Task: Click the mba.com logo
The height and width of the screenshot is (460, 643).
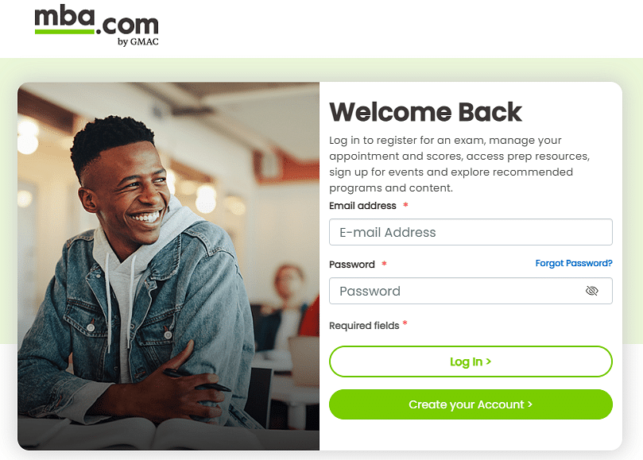Action: 97,25
